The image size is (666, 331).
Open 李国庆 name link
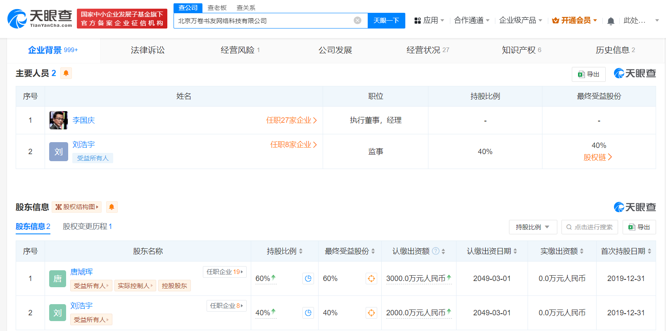pos(83,120)
